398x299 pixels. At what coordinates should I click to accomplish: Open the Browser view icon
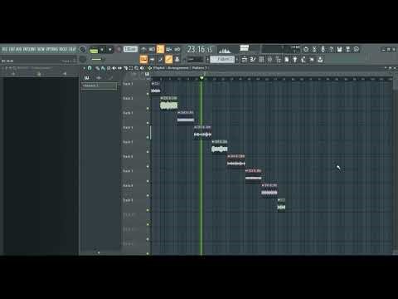coord(278,59)
